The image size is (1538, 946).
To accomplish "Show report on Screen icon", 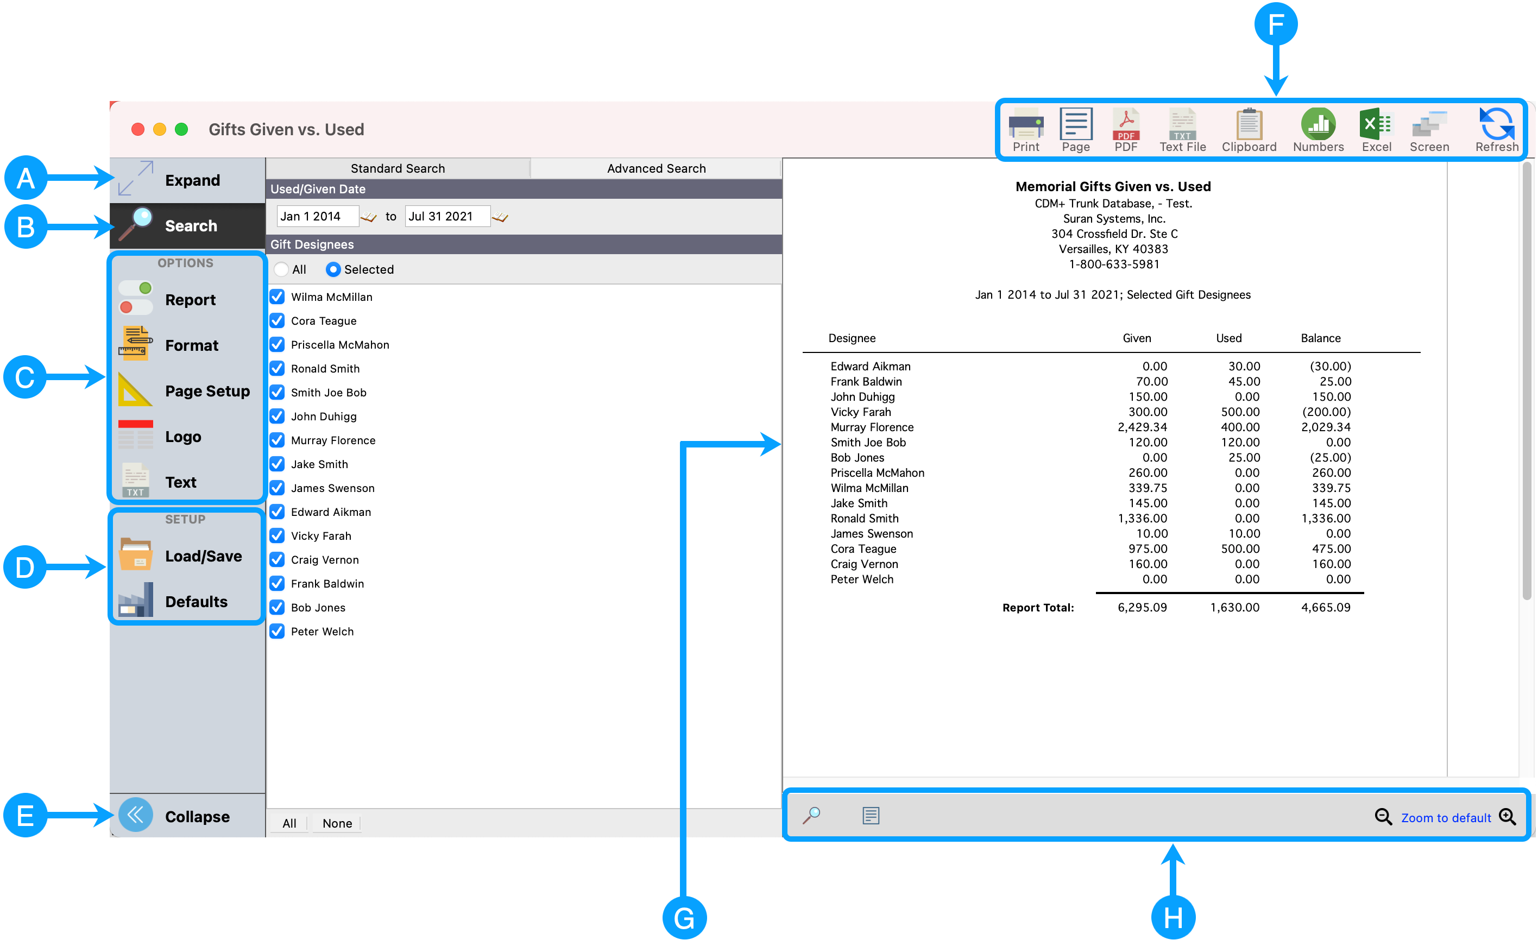I will pos(1429,130).
